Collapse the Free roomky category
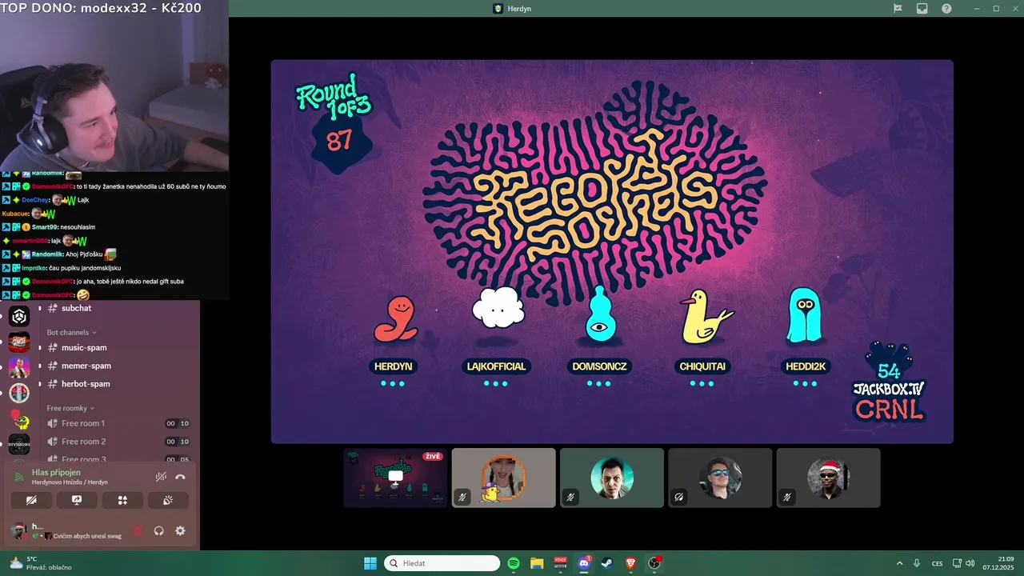Image resolution: width=1024 pixels, height=576 pixels. (x=70, y=408)
